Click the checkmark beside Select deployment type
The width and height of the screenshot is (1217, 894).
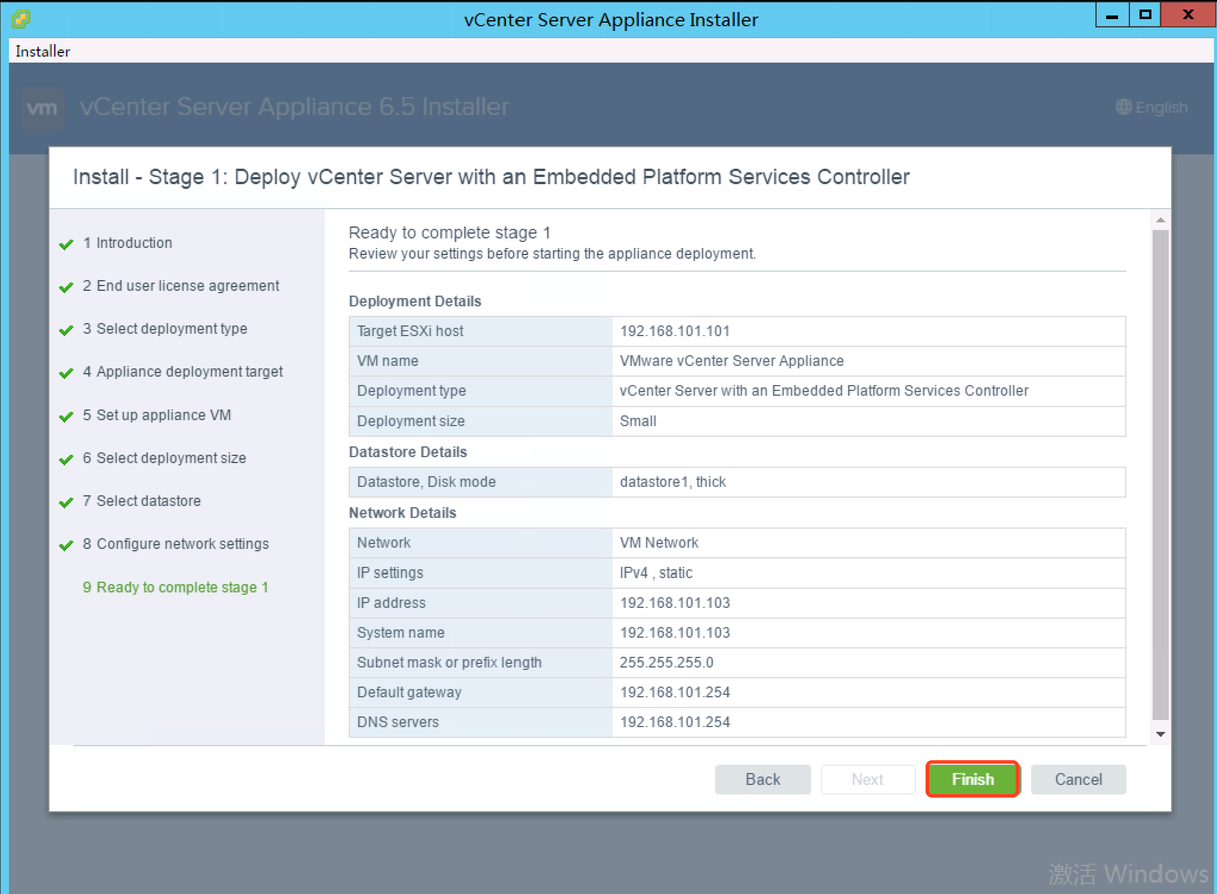click(66, 330)
